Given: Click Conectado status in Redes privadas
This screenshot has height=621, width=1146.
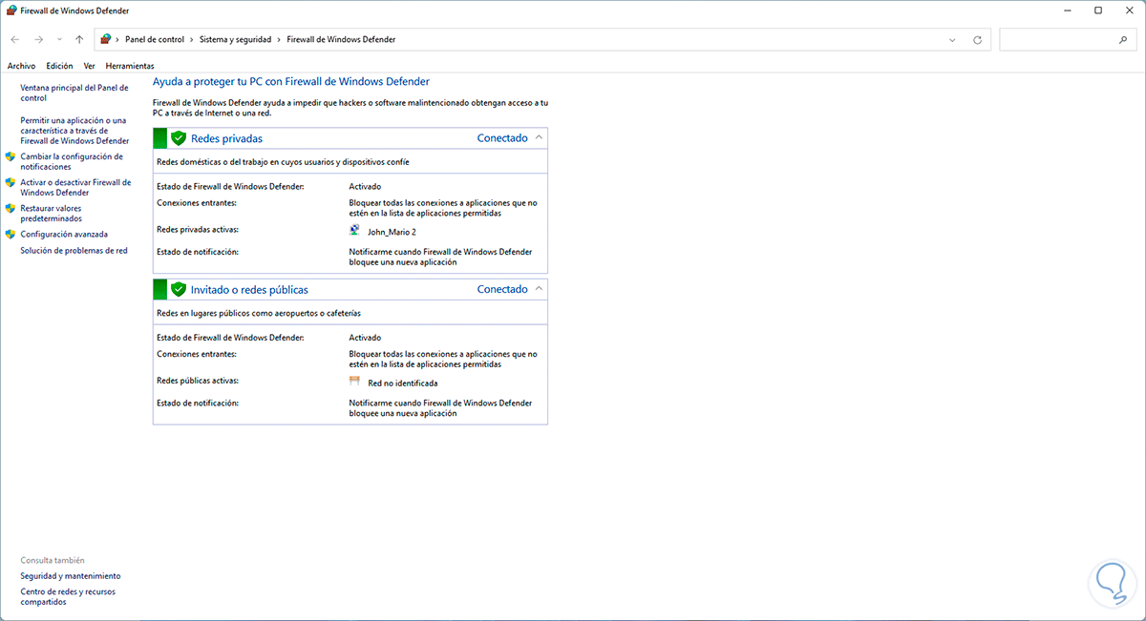Looking at the screenshot, I should [x=502, y=138].
